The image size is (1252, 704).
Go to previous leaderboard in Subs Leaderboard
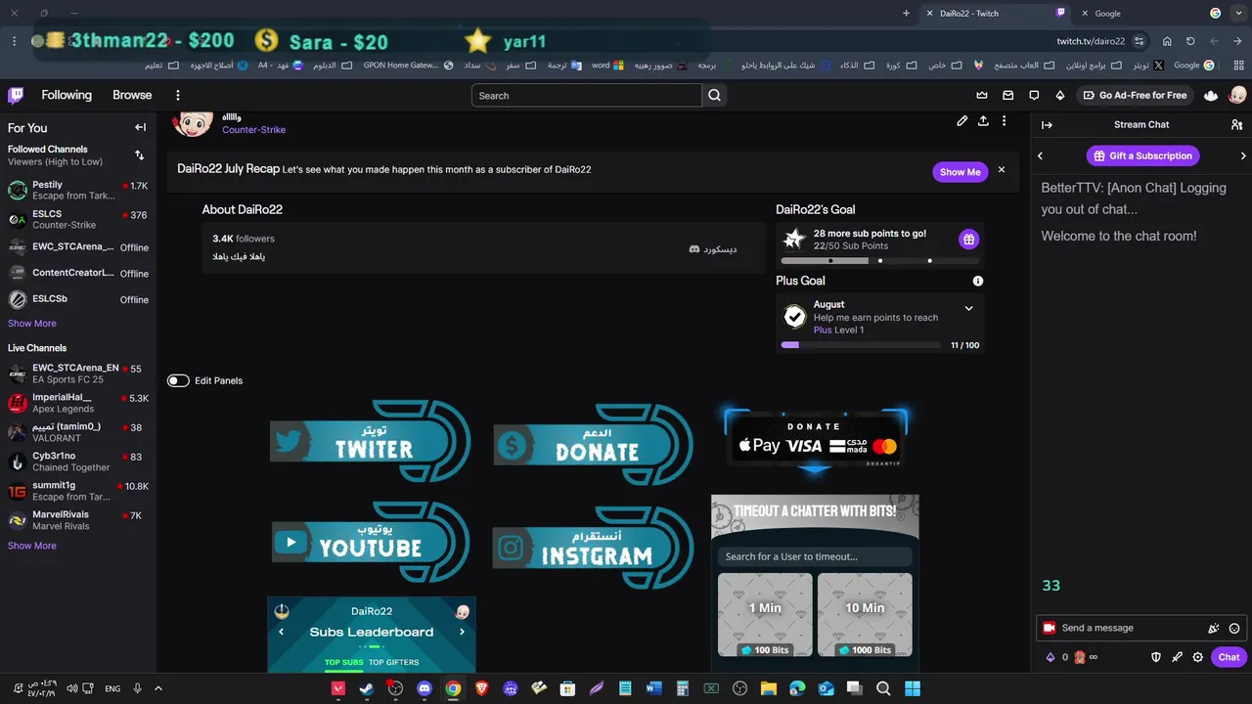(x=281, y=632)
